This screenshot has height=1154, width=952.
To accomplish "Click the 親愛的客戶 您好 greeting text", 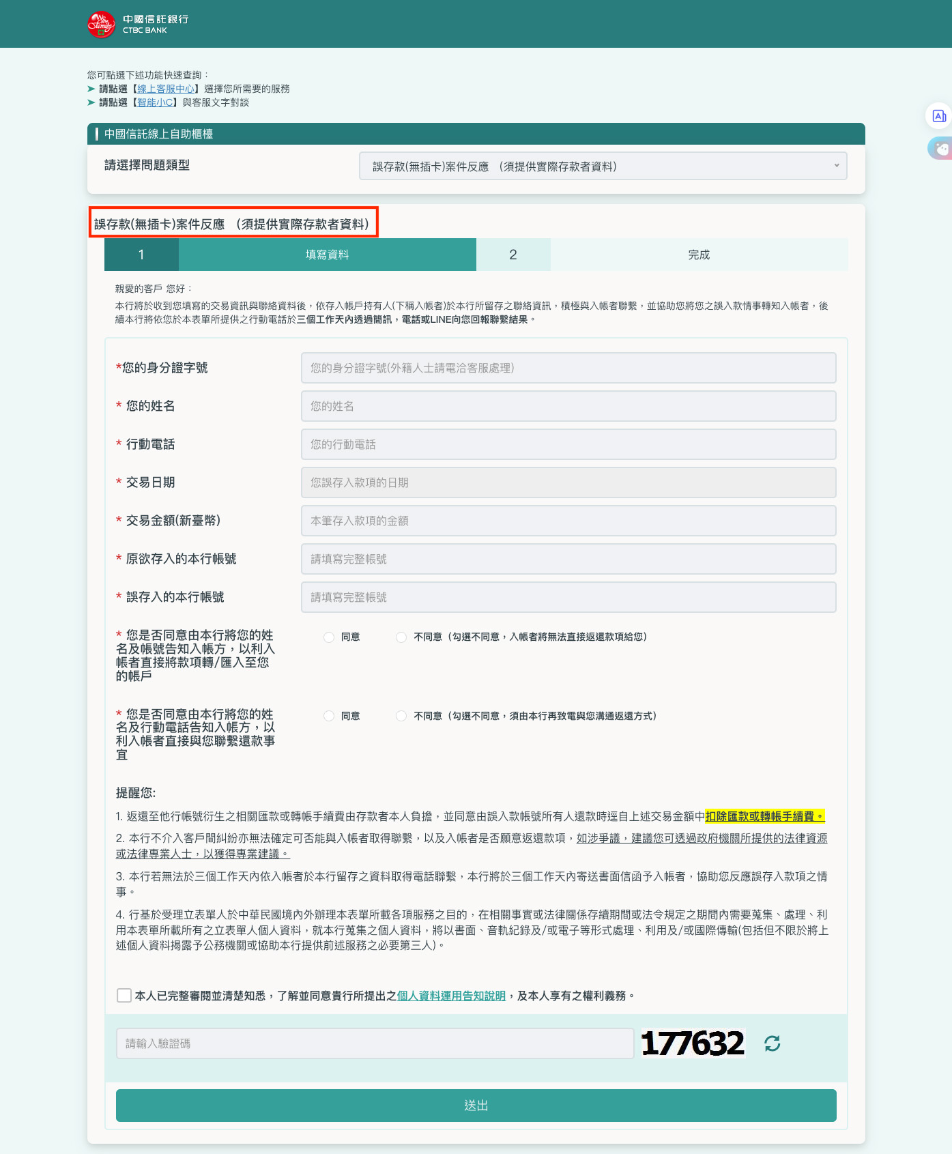I will (x=154, y=289).
